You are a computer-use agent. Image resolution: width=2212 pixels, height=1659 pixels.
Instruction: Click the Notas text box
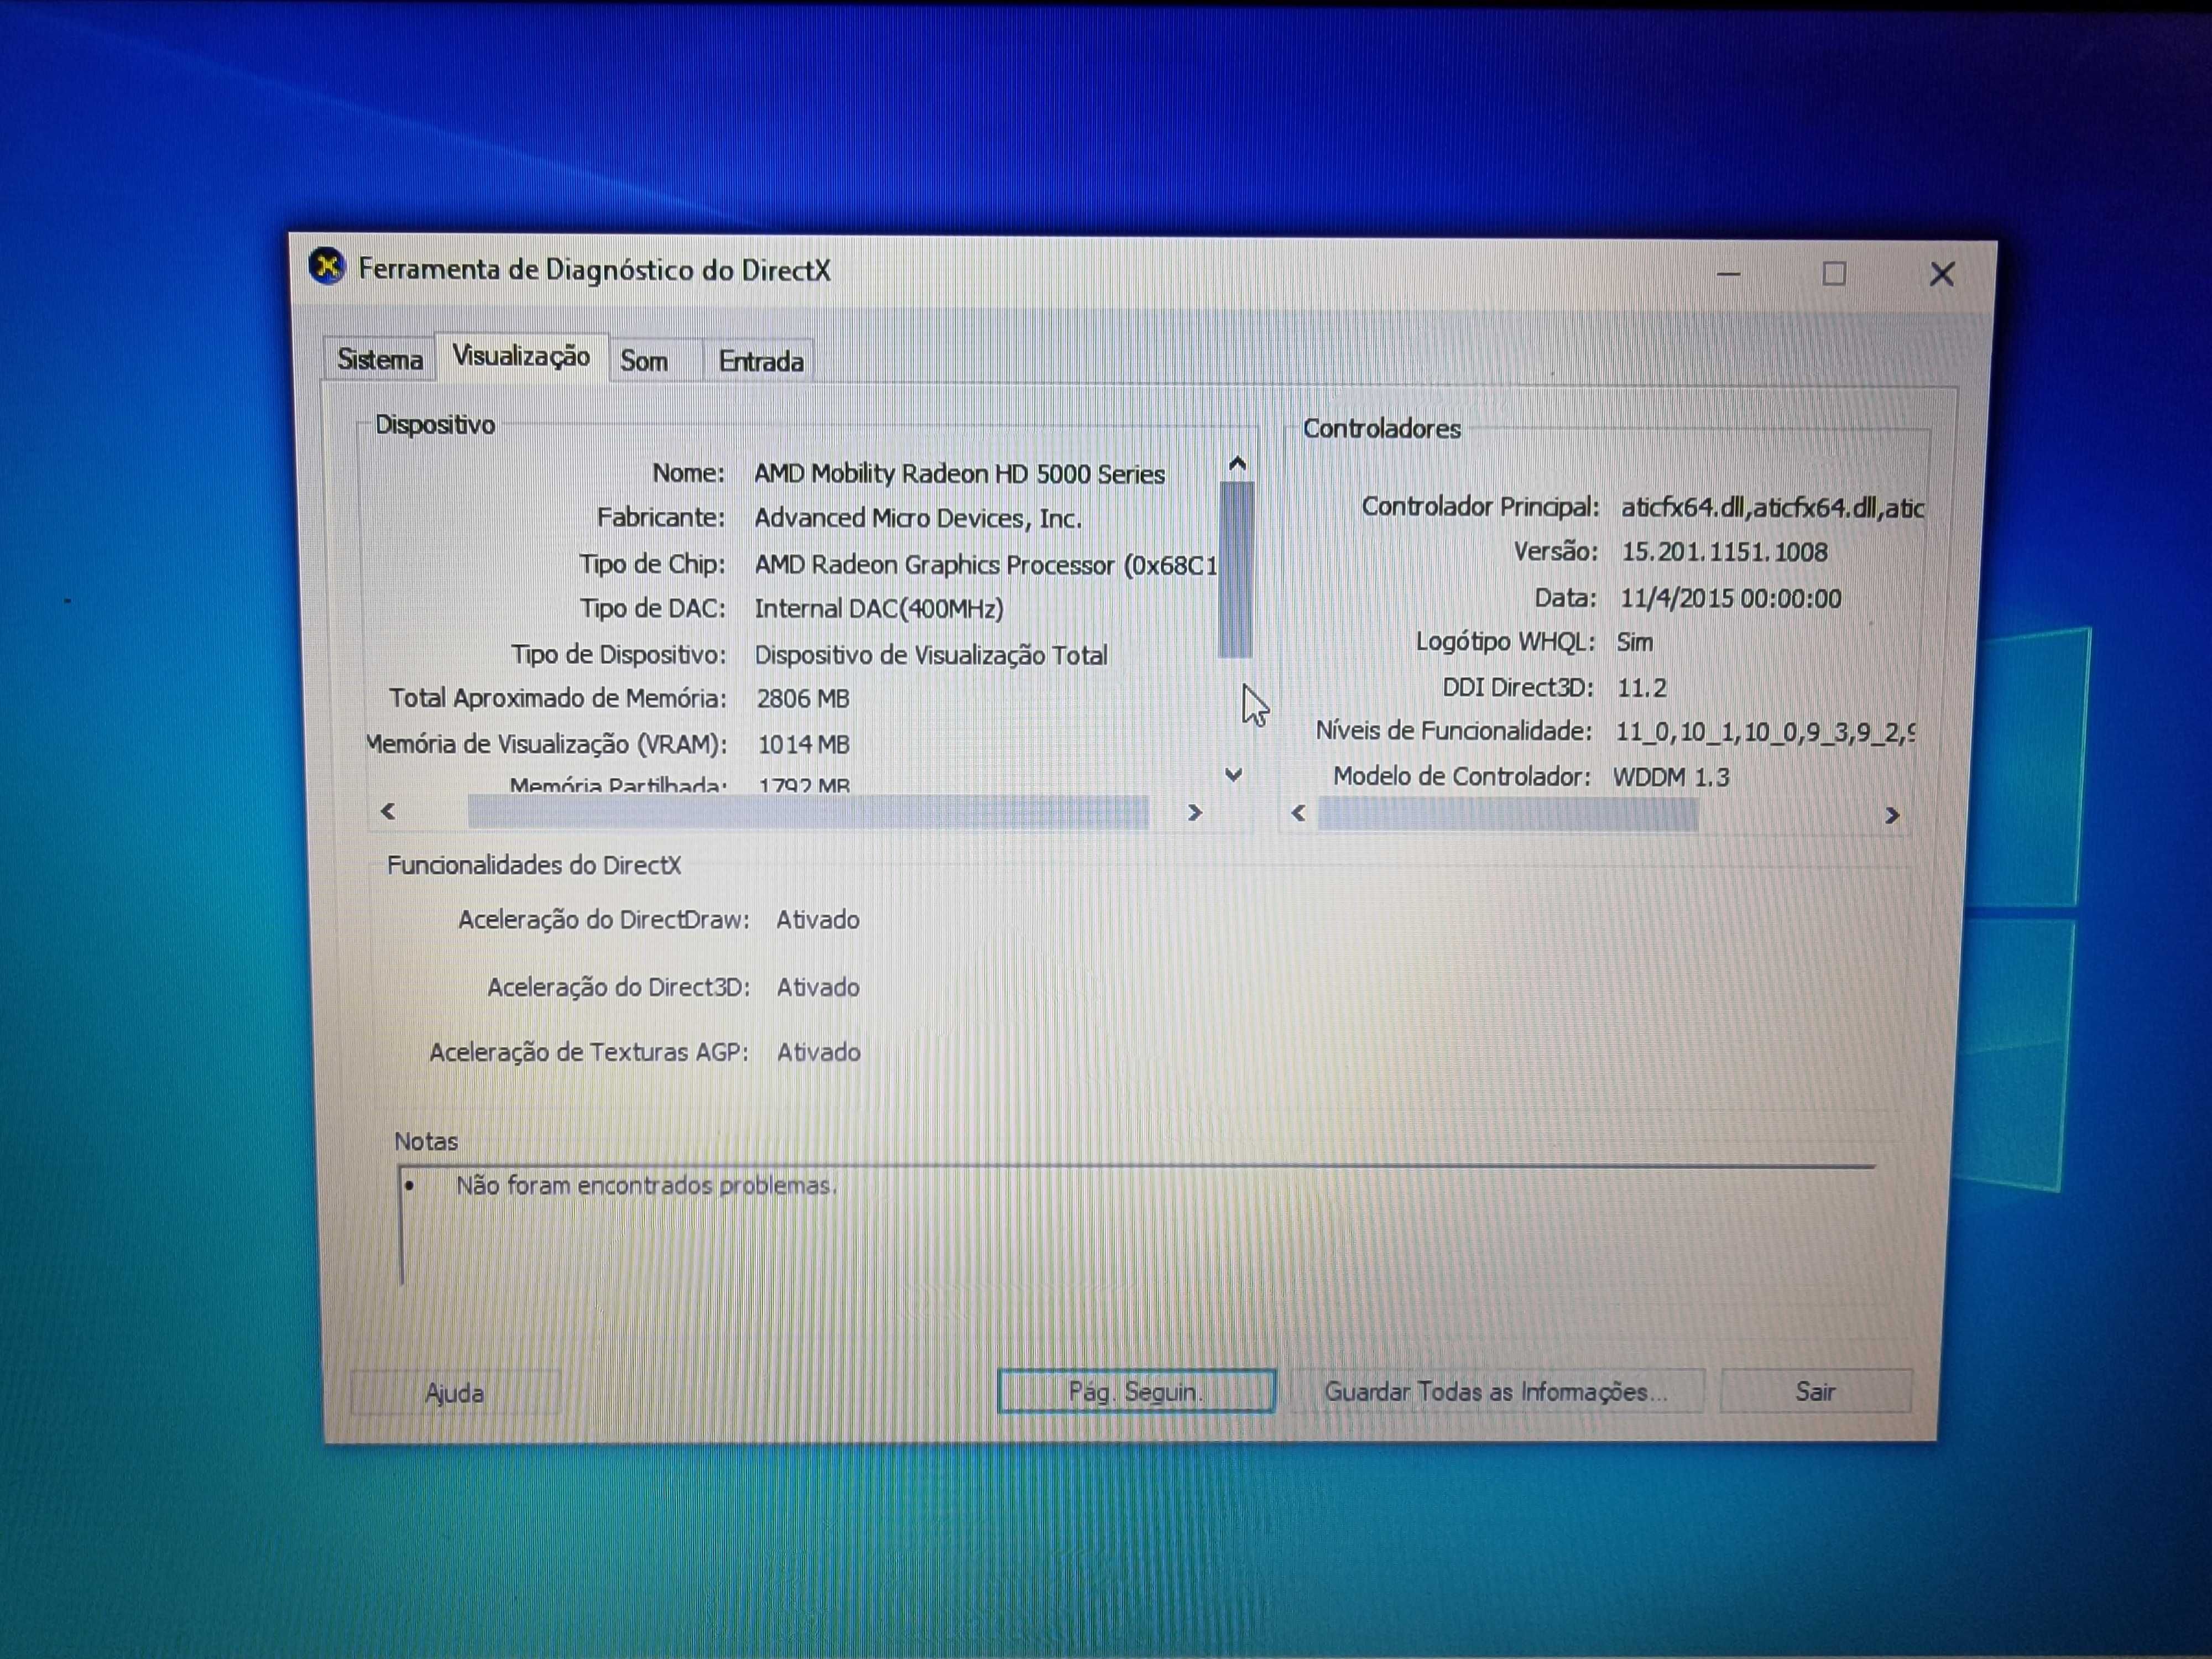[1136, 1225]
